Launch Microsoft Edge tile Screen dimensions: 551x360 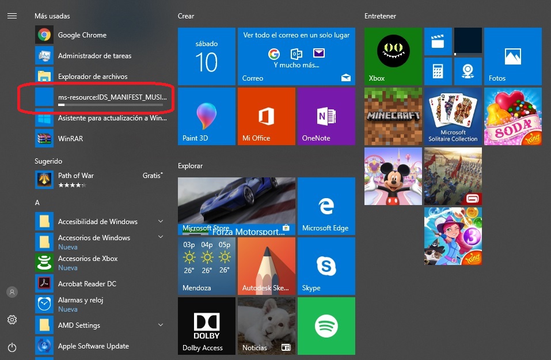point(326,206)
